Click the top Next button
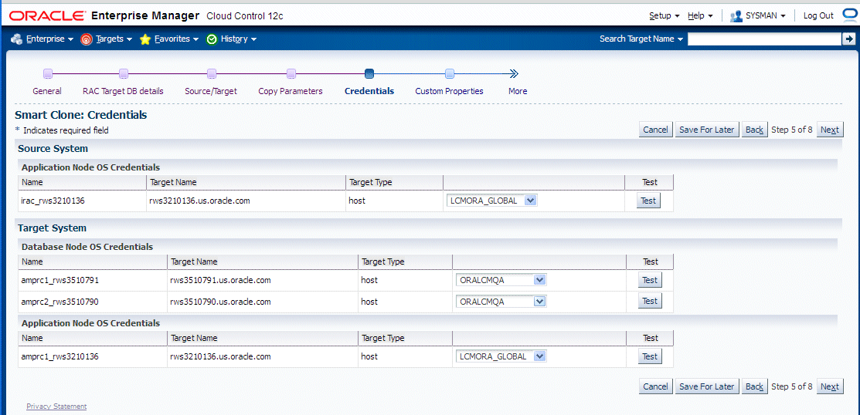The width and height of the screenshot is (860, 415). (x=830, y=130)
